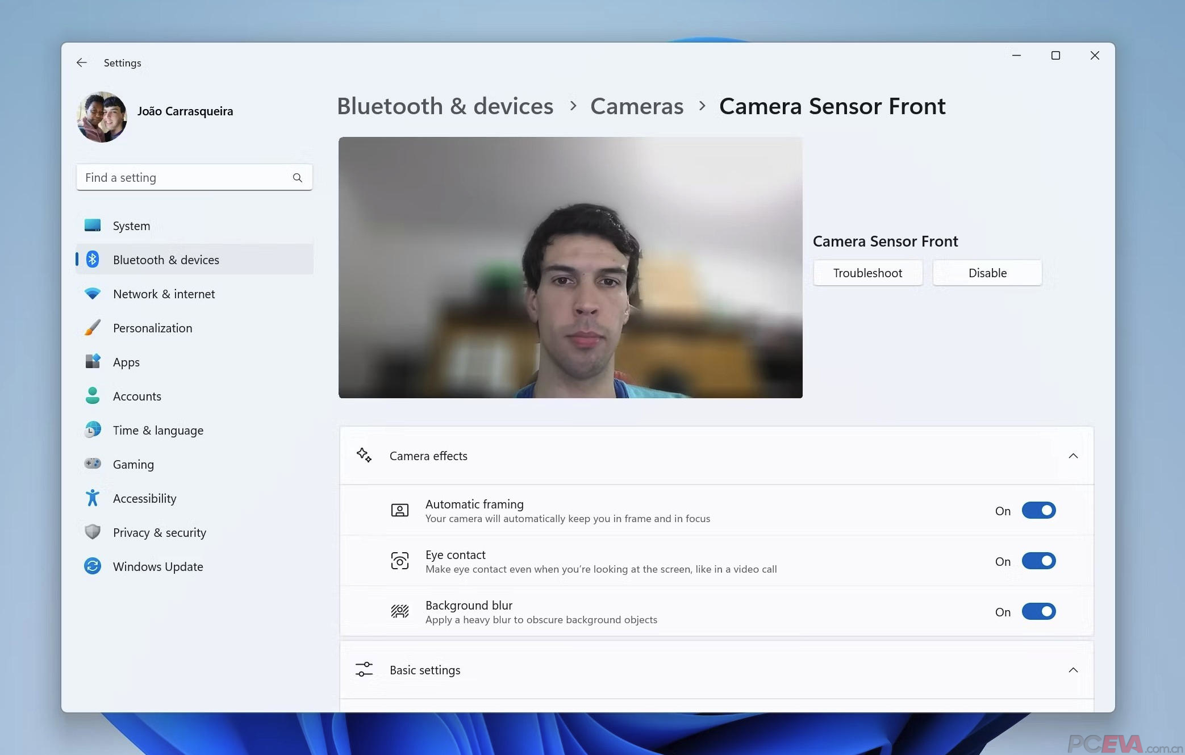Open Time & language settings

(x=194, y=430)
